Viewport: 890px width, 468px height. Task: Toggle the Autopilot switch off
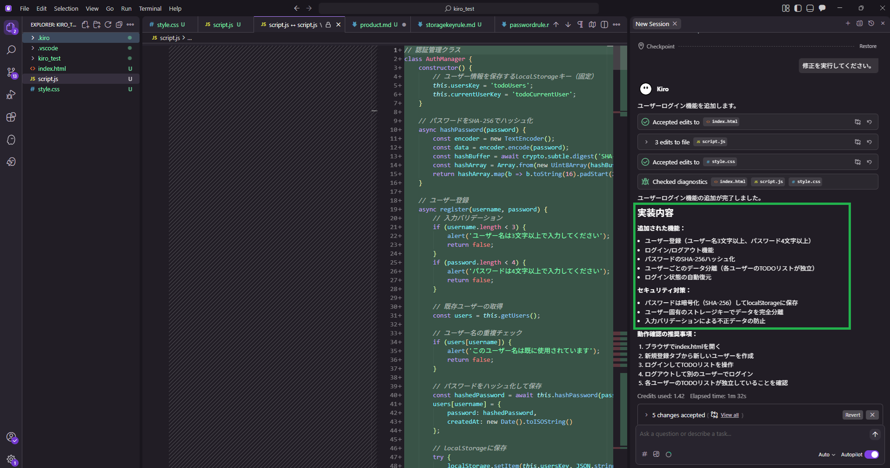[x=871, y=454]
